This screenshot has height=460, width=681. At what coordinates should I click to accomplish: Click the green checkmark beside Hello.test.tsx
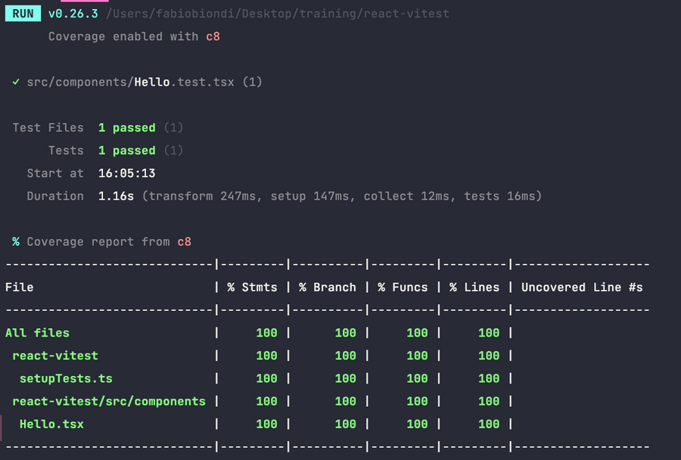coord(16,82)
